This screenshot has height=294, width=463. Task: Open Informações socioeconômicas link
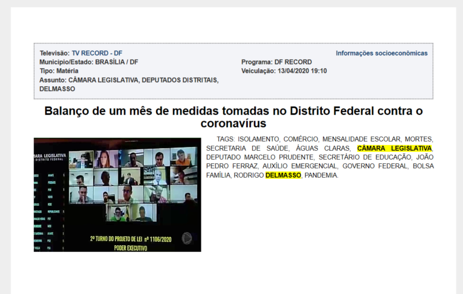382,53
